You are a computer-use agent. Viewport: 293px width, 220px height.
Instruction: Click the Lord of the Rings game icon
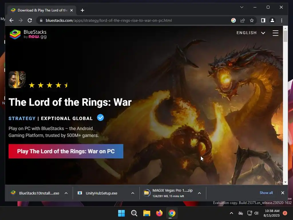tap(17, 80)
